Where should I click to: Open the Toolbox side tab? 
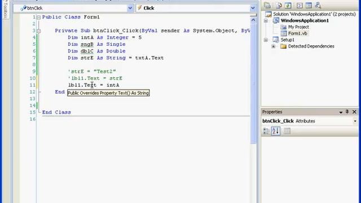click(x=5, y=10)
